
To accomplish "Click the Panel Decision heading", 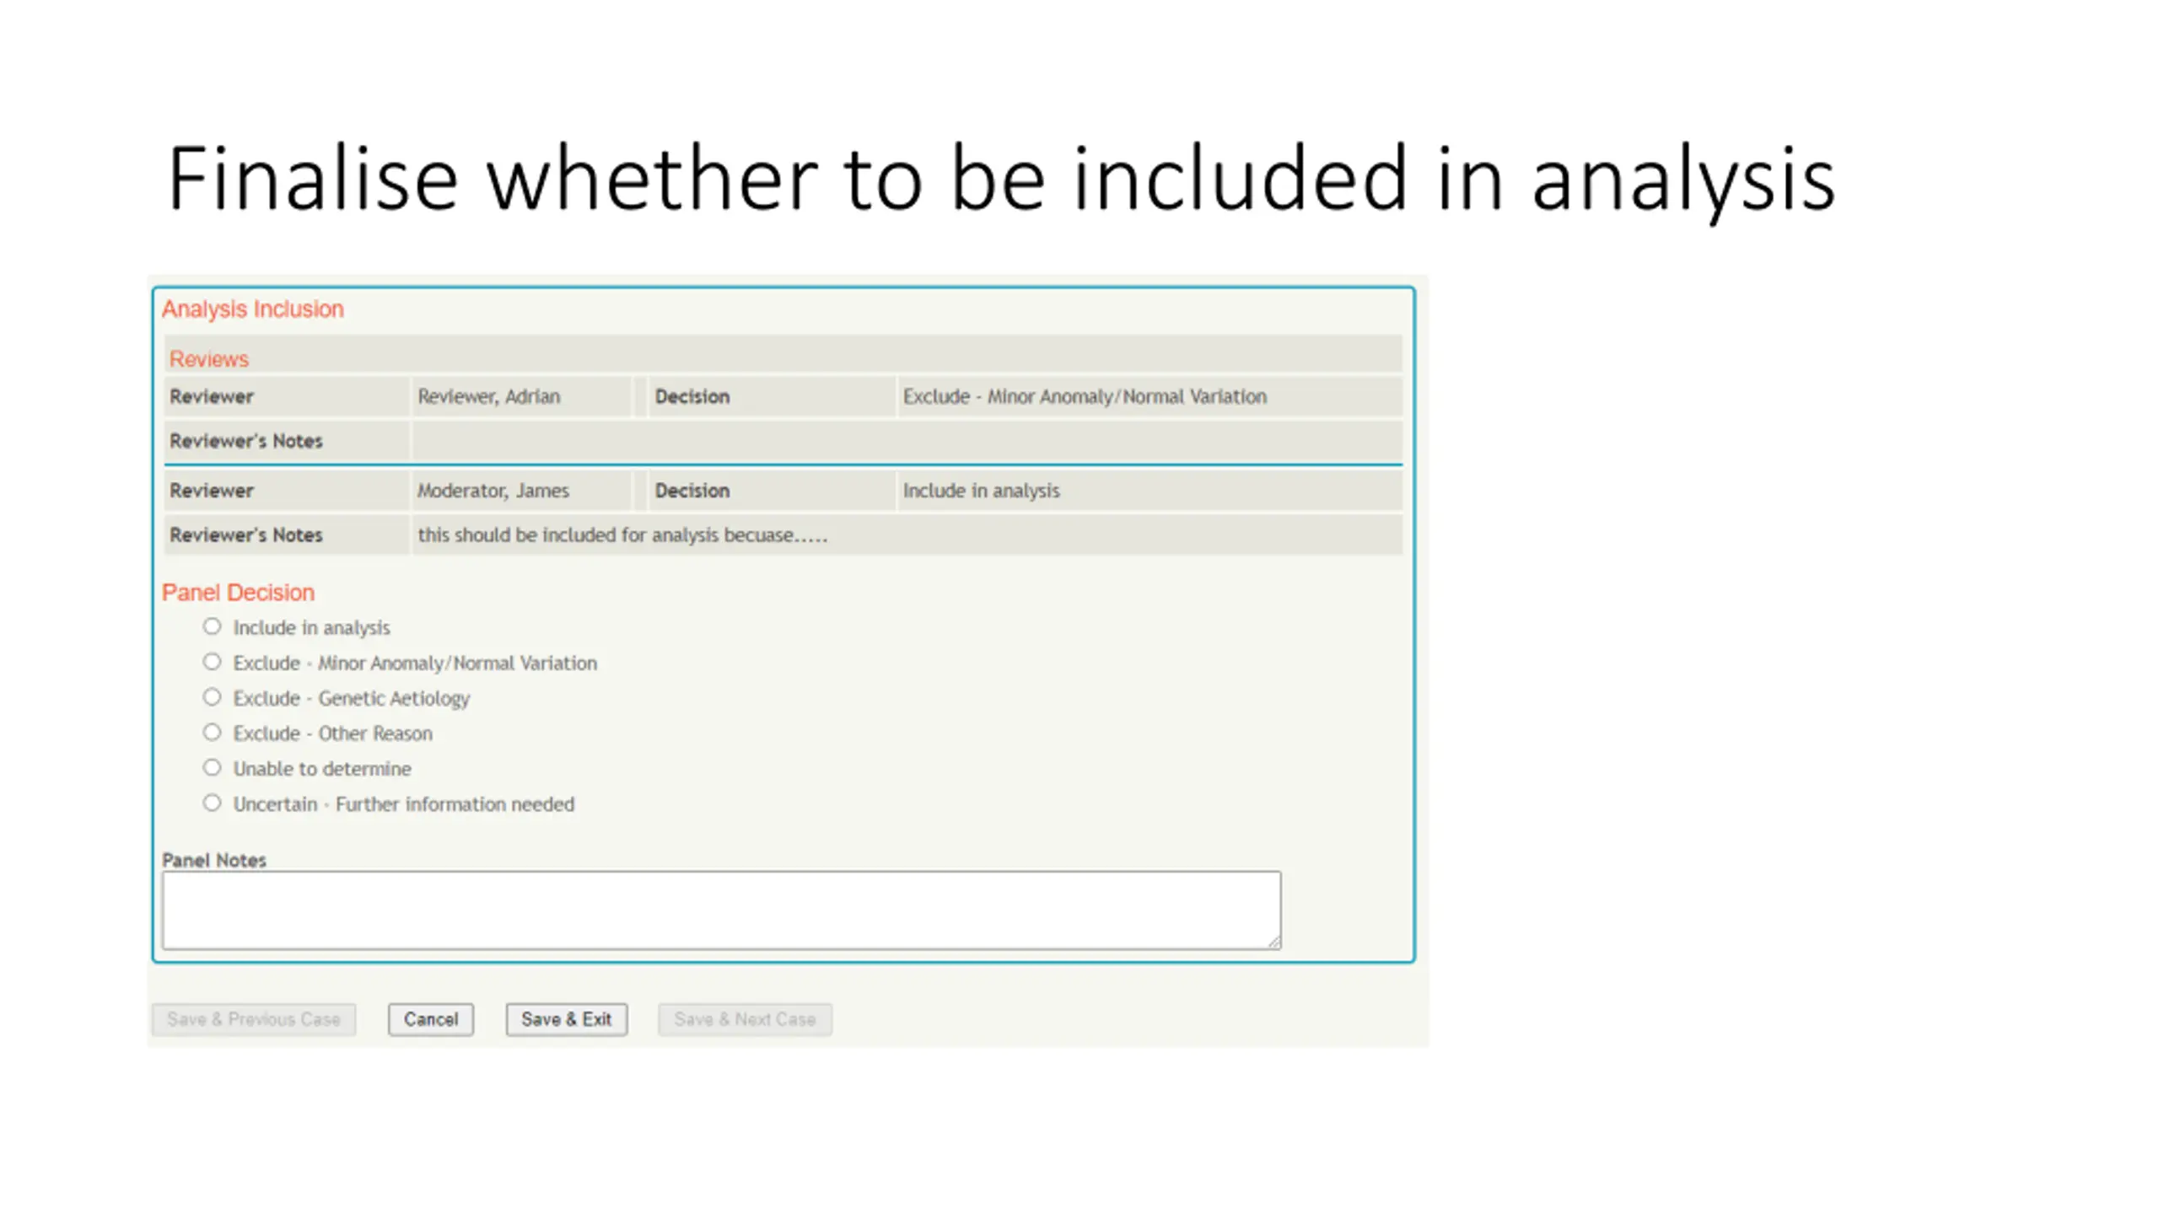I will pyautogui.click(x=238, y=593).
